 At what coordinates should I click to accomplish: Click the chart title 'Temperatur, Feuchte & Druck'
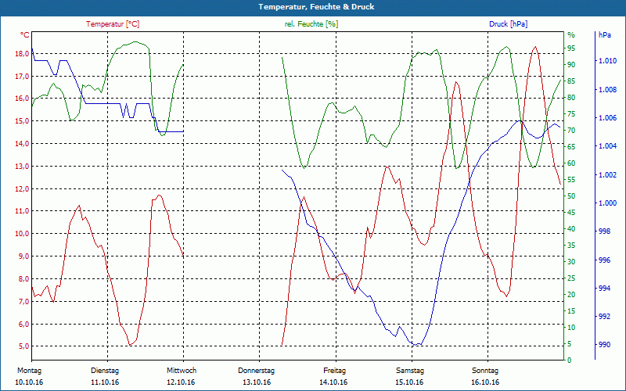click(x=316, y=7)
